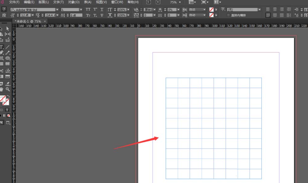Align text right
Viewport: 308px width, 183px height.
point(282,9)
